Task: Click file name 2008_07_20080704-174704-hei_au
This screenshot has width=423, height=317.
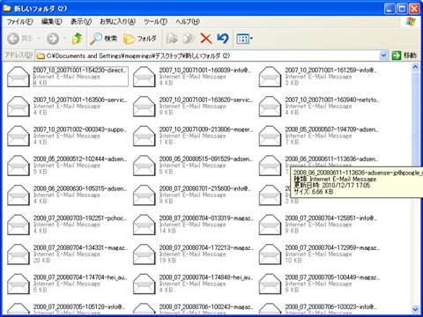Action: tap(80, 277)
